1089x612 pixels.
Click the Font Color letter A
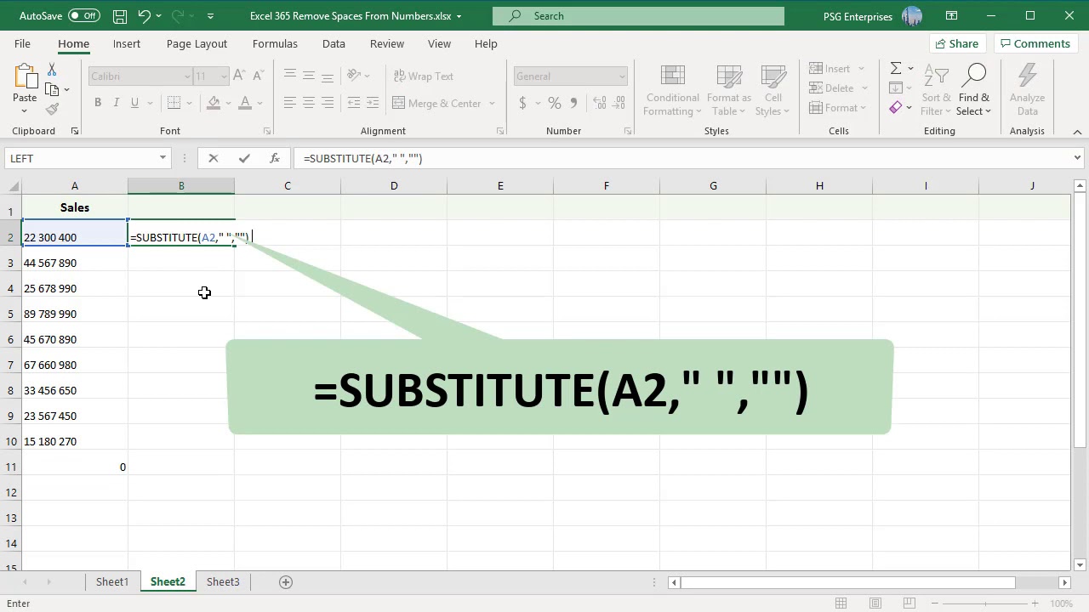pos(245,103)
